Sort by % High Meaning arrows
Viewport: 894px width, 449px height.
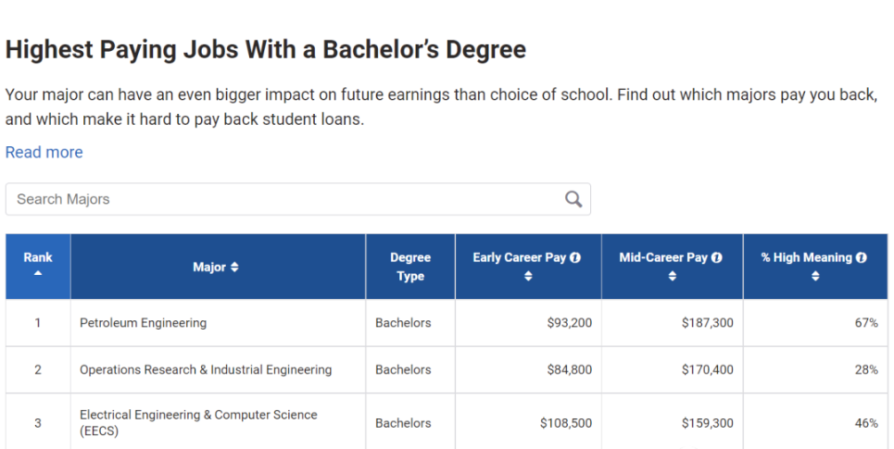815,277
